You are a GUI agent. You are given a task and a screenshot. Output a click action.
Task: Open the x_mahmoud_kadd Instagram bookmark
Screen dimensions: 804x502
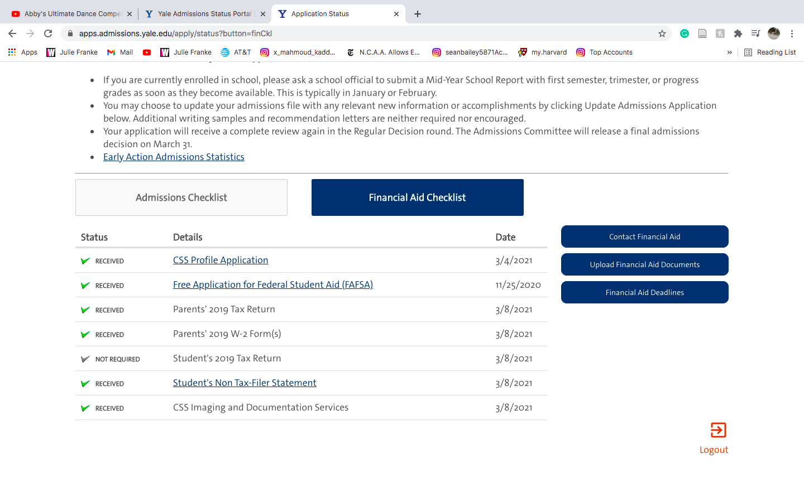(298, 52)
